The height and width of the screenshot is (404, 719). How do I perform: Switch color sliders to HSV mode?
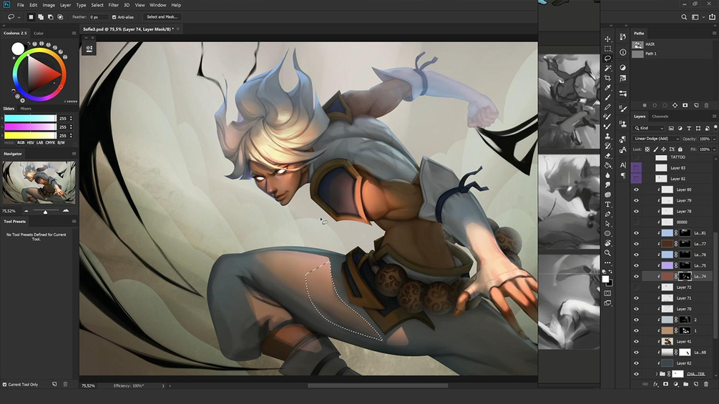pyautogui.click(x=30, y=143)
